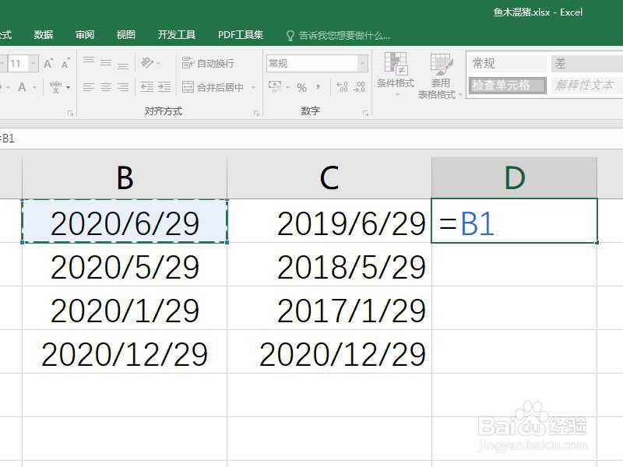
Task: Click the text orientation icon
Action: (148, 63)
